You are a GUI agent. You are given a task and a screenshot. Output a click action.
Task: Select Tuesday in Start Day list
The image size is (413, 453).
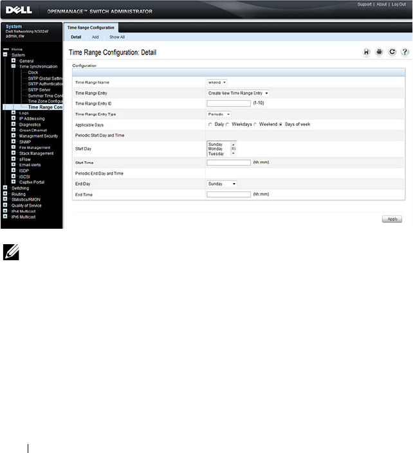coord(216,154)
